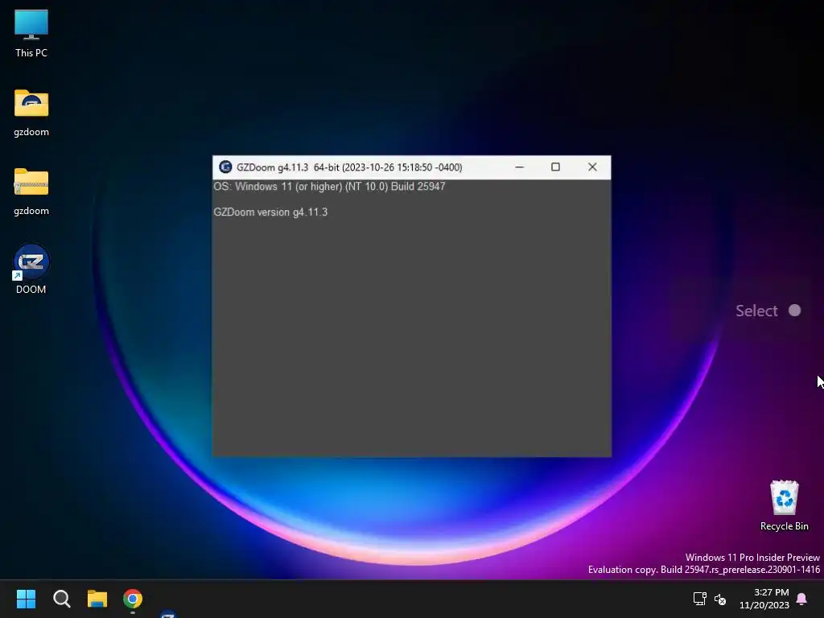
Task: Maximize the GZDoom window
Action: click(555, 167)
